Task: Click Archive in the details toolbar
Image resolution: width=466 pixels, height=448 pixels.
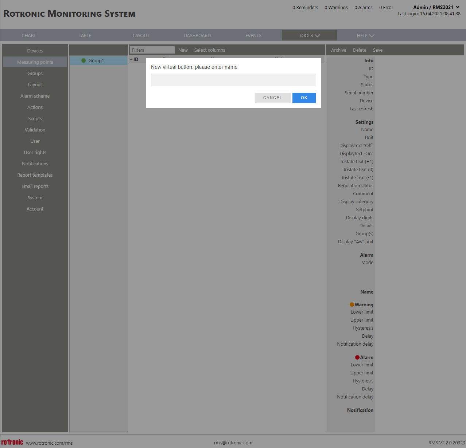Action: 339,50
